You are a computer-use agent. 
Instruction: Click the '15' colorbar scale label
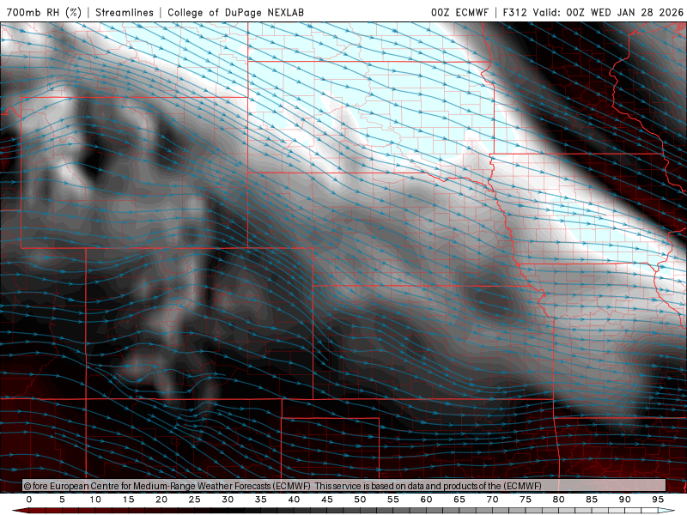click(128, 500)
